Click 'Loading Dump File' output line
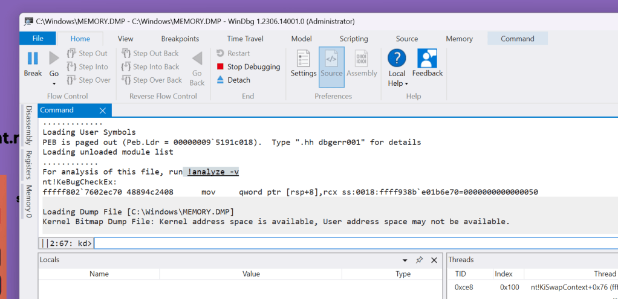 tap(138, 211)
